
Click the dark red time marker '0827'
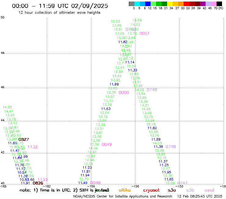(24, 140)
